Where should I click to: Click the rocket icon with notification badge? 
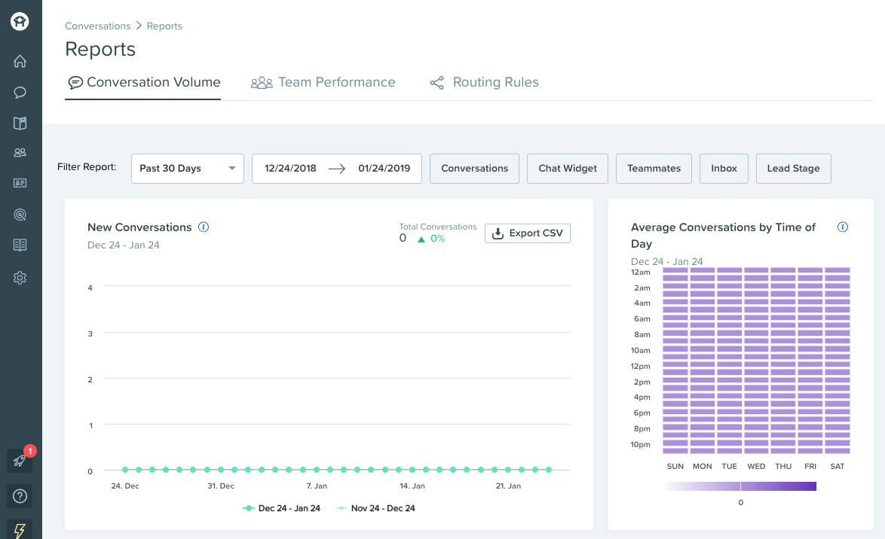[20, 460]
